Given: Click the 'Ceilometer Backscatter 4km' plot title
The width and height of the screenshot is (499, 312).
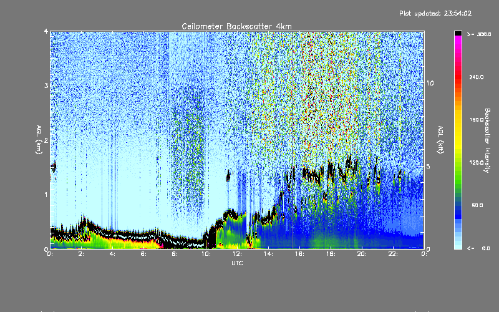Looking at the screenshot, I should click(x=236, y=26).
